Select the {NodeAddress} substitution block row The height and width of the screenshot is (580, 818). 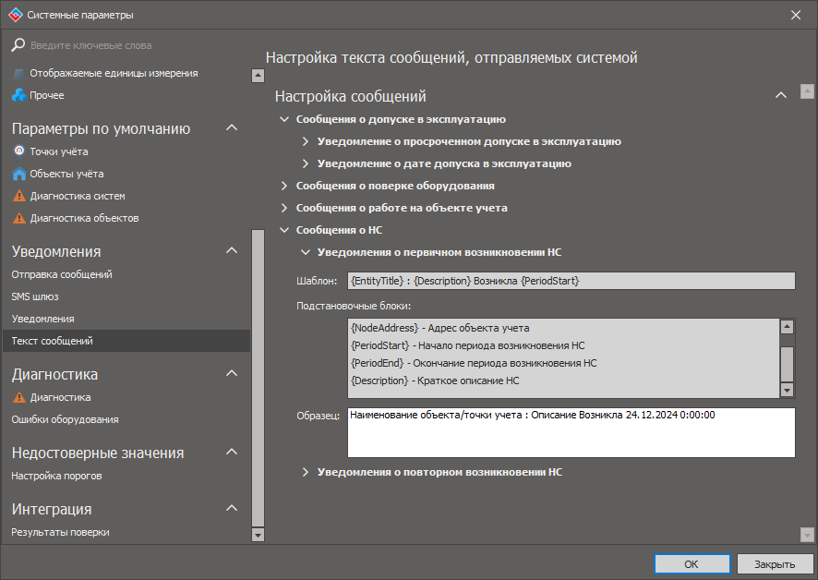coord(563,328)
